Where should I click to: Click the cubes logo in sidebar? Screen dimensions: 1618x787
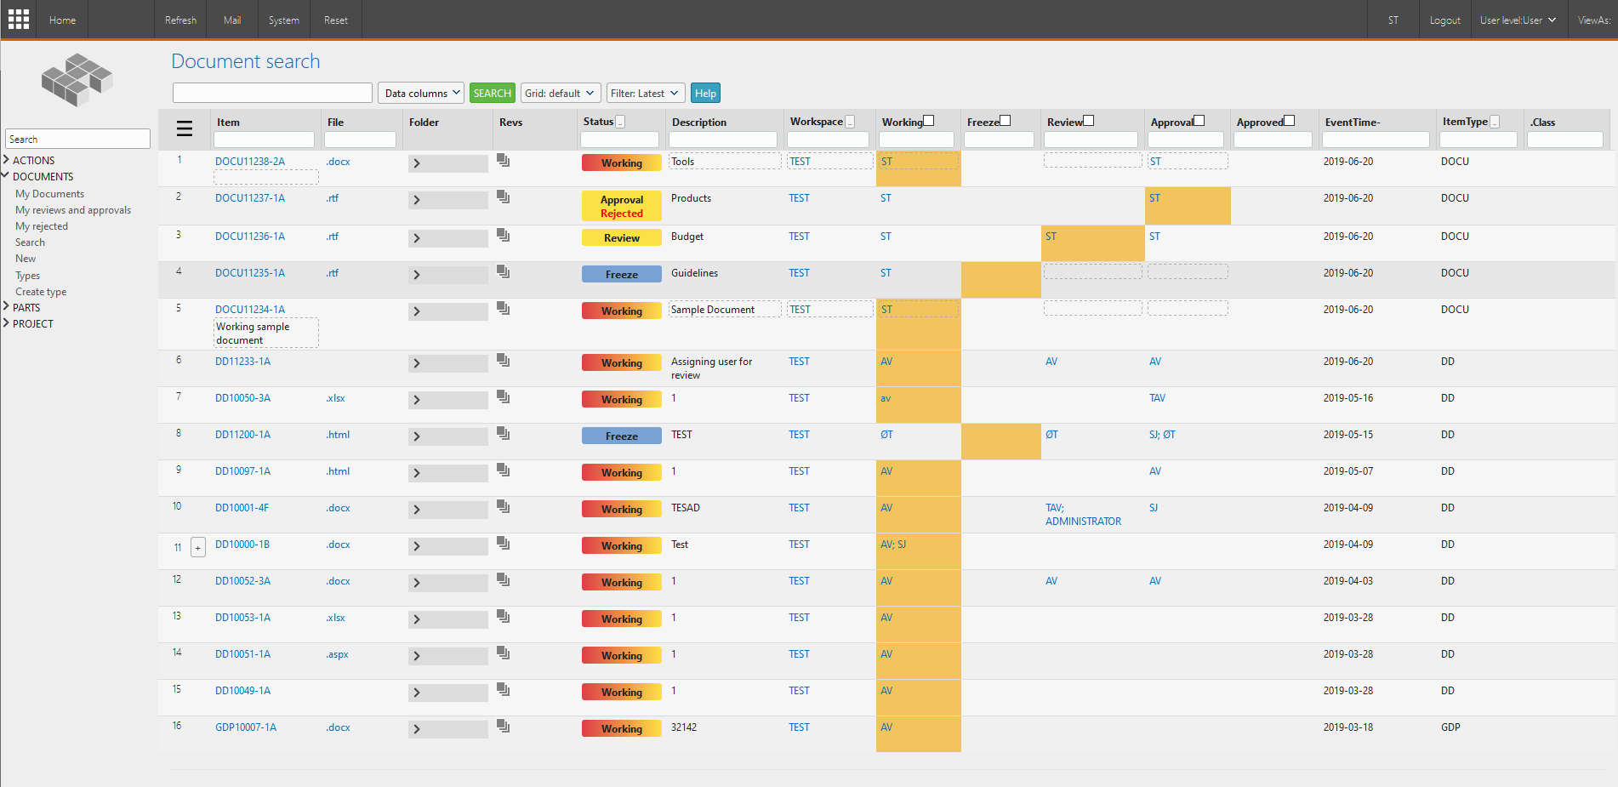click(x=77, y=79)
